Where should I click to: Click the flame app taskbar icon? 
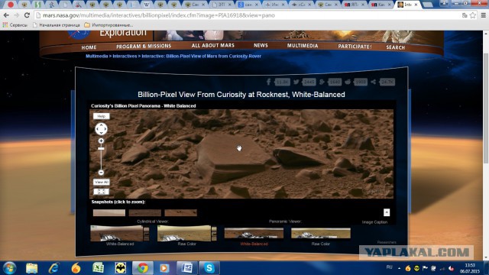tap(76, 268)
